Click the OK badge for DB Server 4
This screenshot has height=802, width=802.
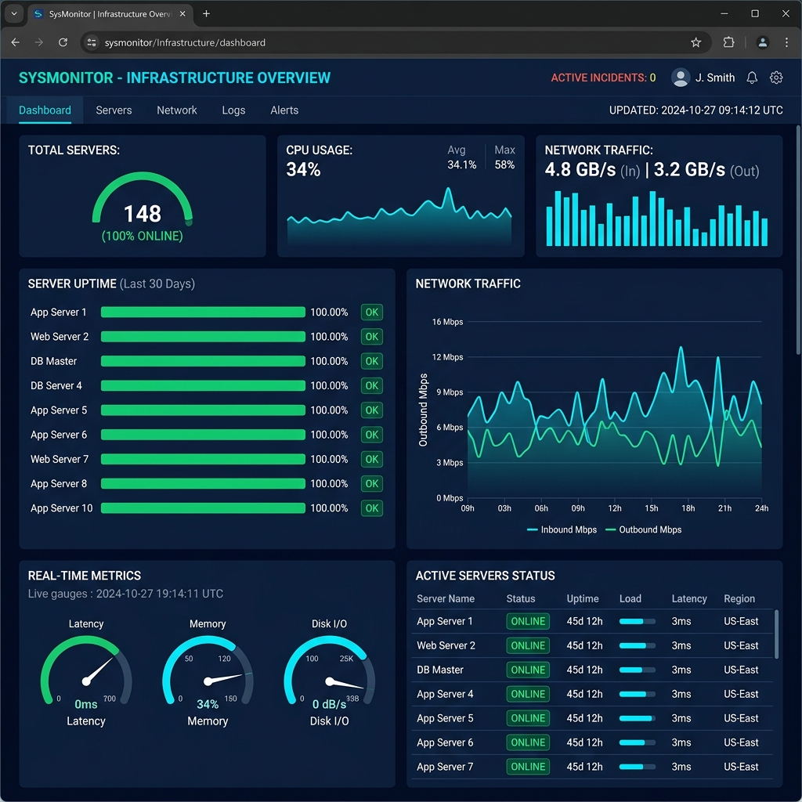372,385
